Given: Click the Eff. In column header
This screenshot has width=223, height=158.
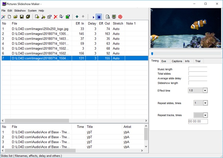Looking at the screenshot, I should pyautogui.click(x=78, y=23).
